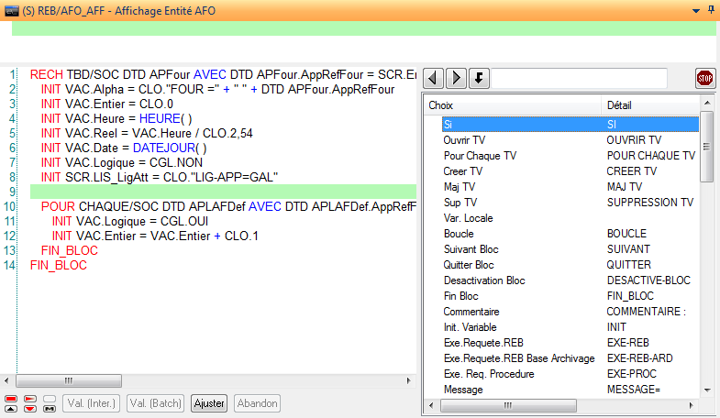
Task: Select the 'Pour Chaque TV' list entry
Action: pos(480,156)
